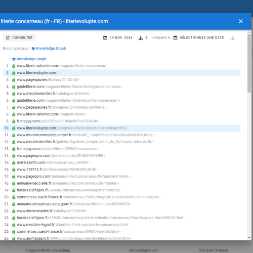Open www.literie-valentin.com magasin-literie-concarneau link
This screenshot has height=253, width=253.
[62, 66]
